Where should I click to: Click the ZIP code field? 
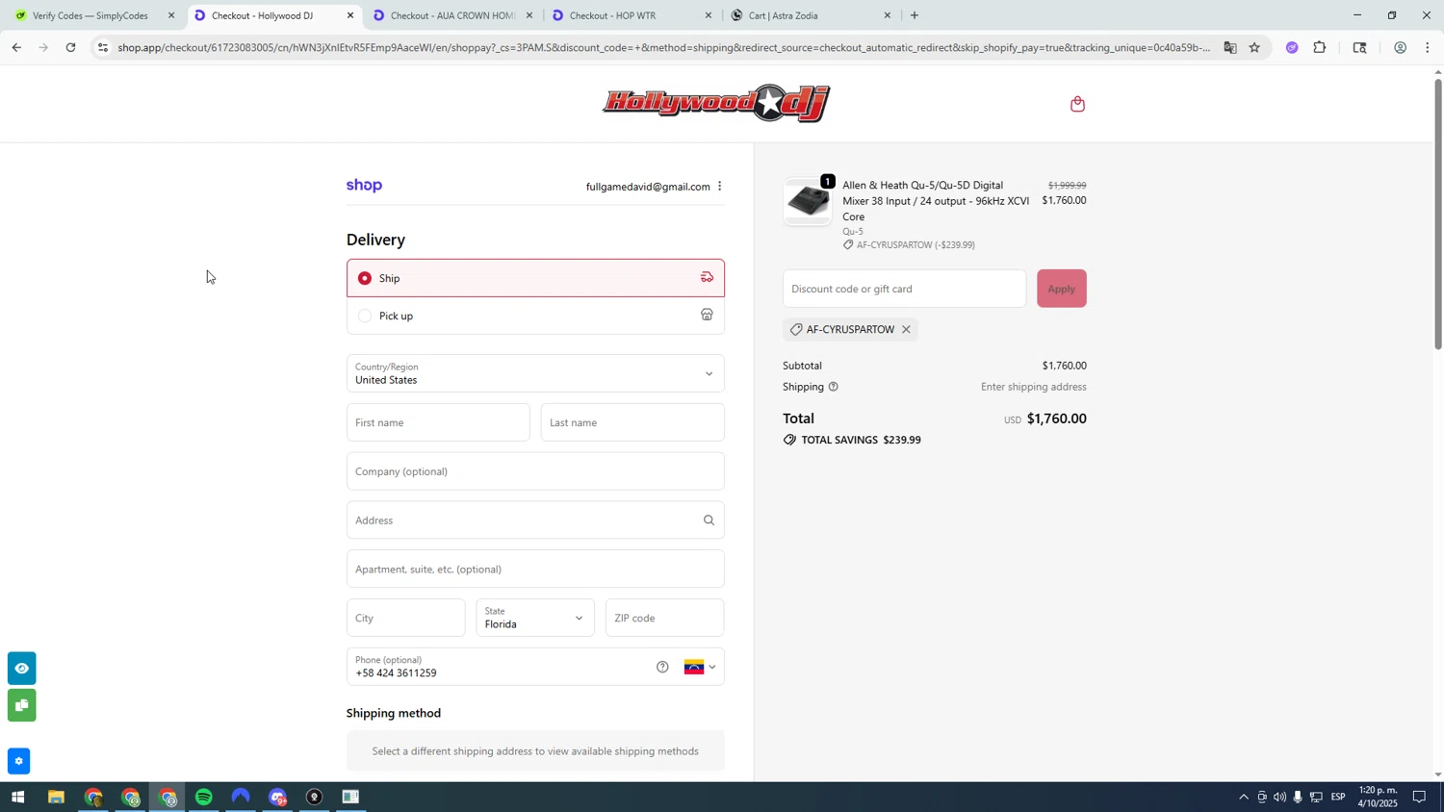click(x=664, y=618)
